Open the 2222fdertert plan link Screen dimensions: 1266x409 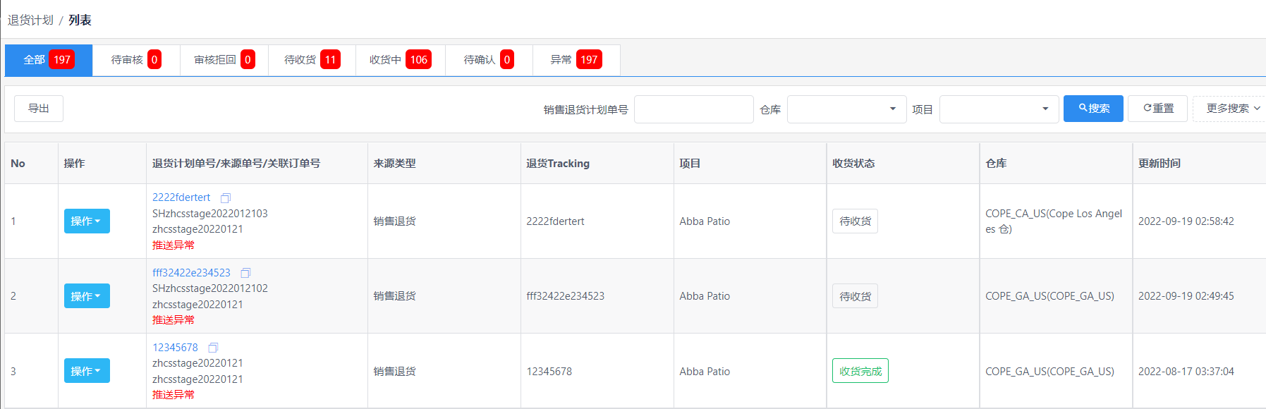pyautogui.click(x=181, y=197)
